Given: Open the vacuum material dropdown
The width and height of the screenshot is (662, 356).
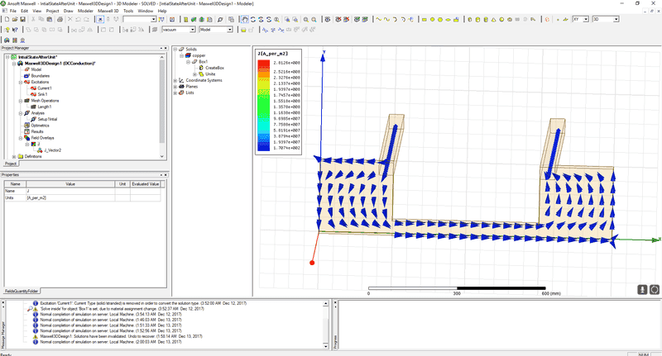Looking at the screenshot, I should 193,29.
